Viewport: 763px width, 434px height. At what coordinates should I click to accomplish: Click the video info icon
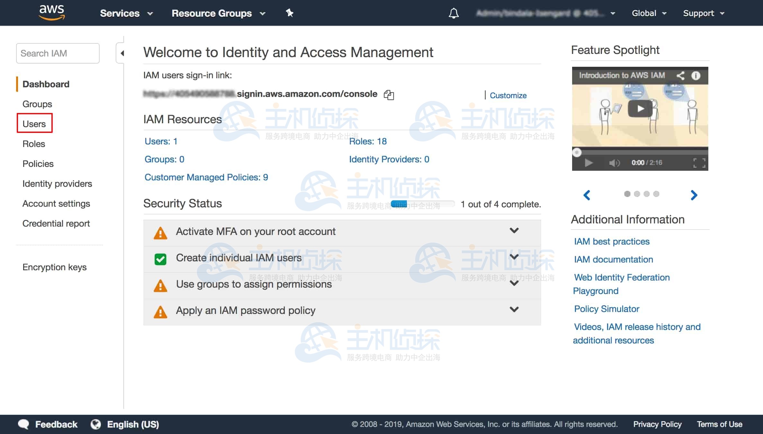tap(696, 75)
